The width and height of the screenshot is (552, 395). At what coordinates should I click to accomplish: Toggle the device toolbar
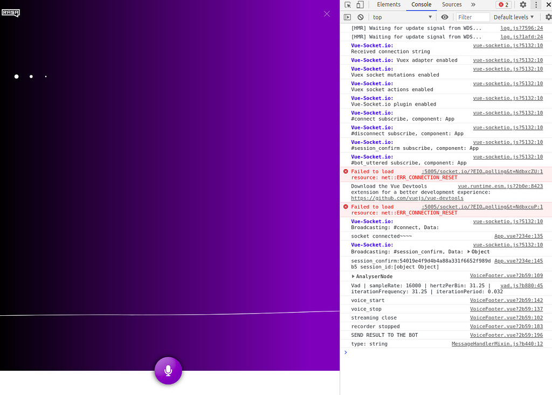coord(359,4)
